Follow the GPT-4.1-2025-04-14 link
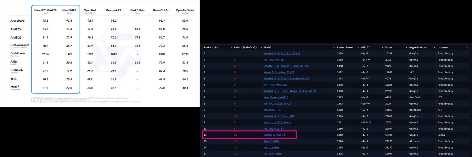 278,104
